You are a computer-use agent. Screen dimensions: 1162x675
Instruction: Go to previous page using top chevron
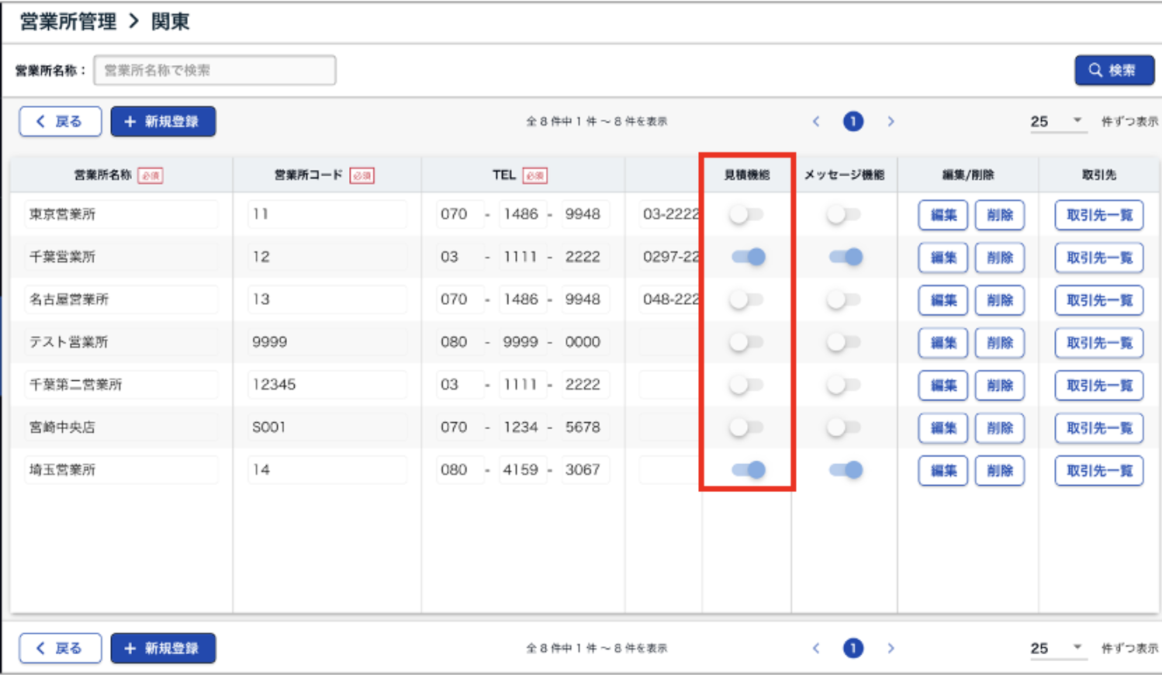pyautogui.click(x=816, y=121)
